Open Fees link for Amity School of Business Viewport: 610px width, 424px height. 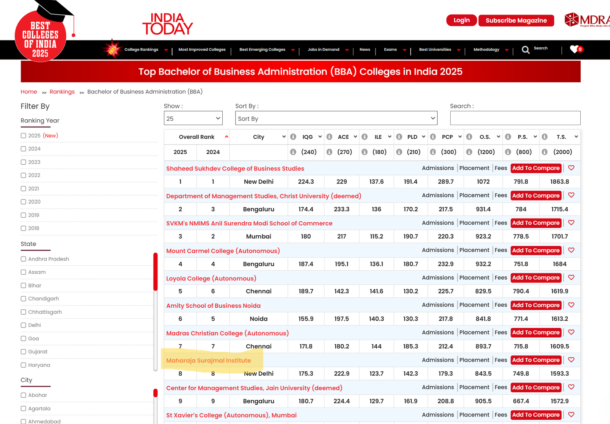[x=501, y=305]
